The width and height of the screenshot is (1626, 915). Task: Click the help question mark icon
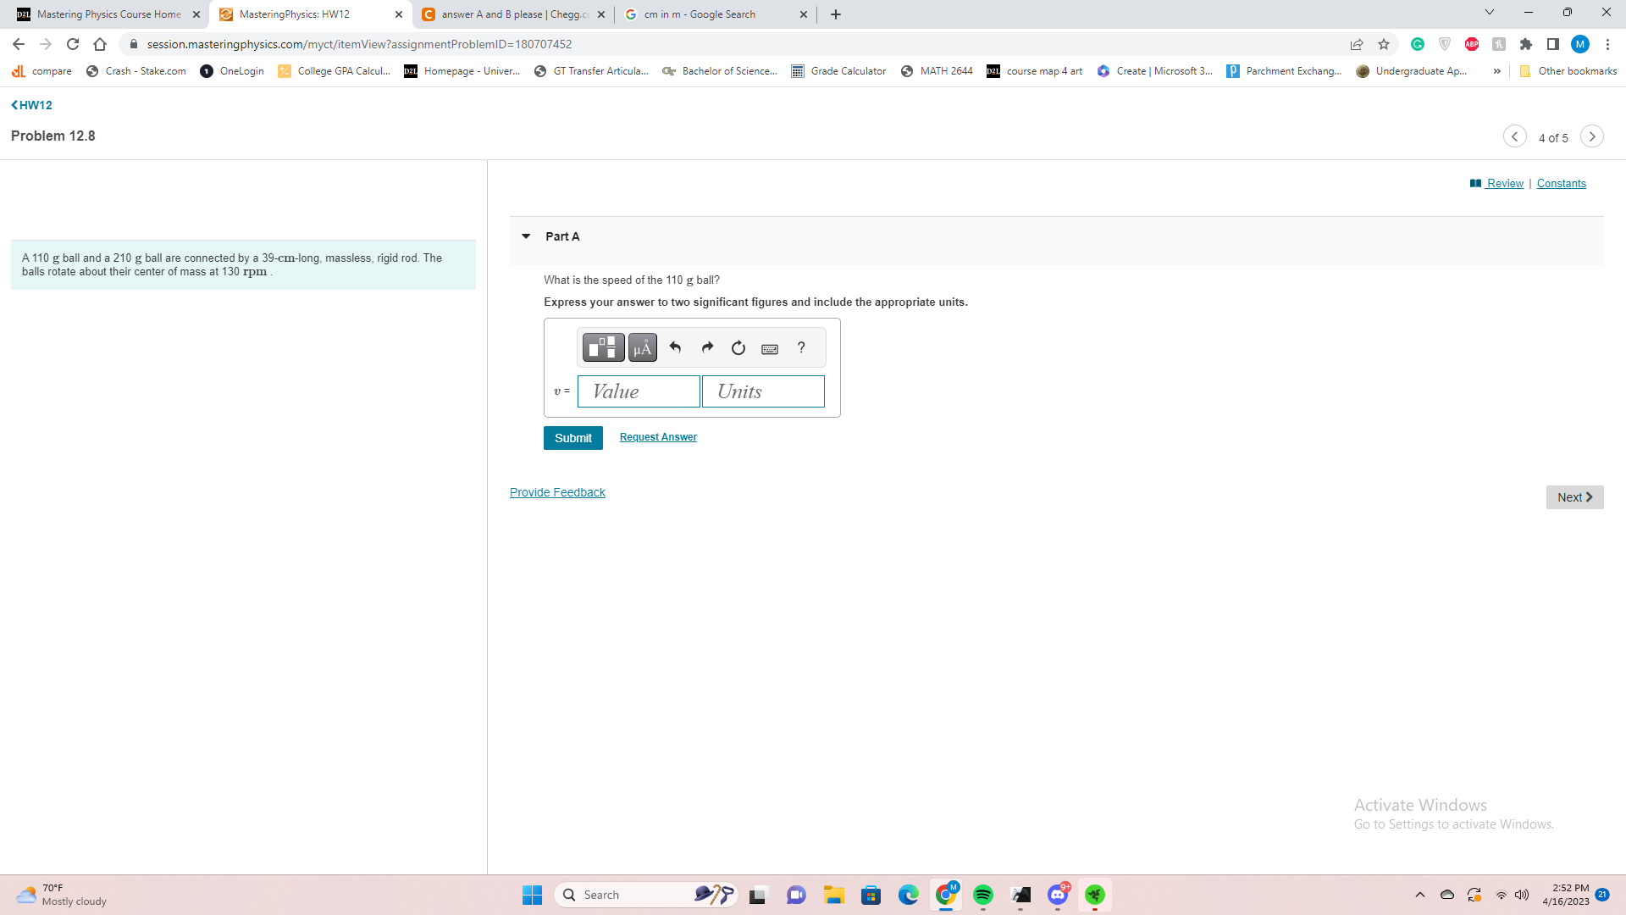(801, 347)
